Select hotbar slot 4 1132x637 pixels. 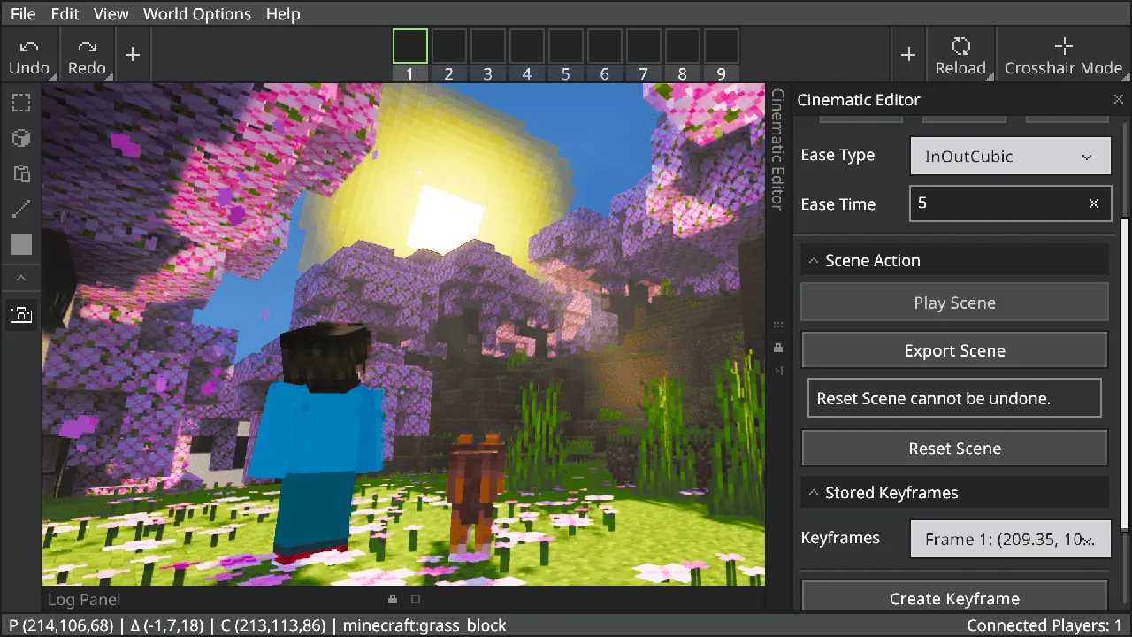point(527,47)
